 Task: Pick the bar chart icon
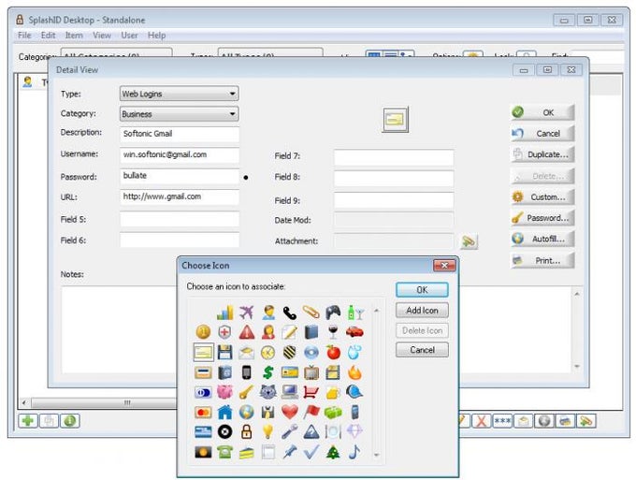[224, 312]
